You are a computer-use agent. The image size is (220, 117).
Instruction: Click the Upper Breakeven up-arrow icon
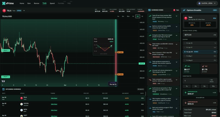click(186, 93)
